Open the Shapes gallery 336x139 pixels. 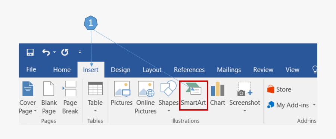168,97
